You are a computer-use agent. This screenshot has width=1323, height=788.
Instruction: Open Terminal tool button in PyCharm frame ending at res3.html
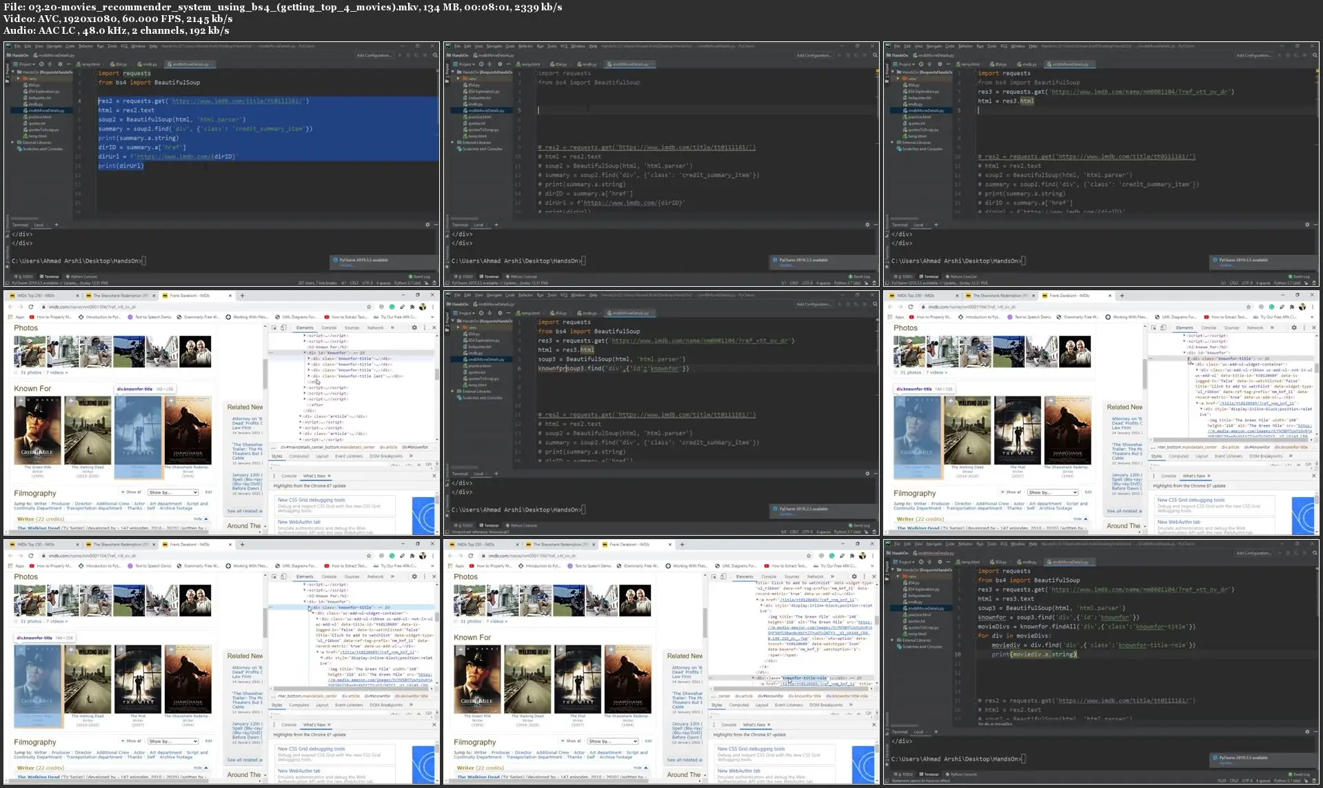[x=929, y=276]
